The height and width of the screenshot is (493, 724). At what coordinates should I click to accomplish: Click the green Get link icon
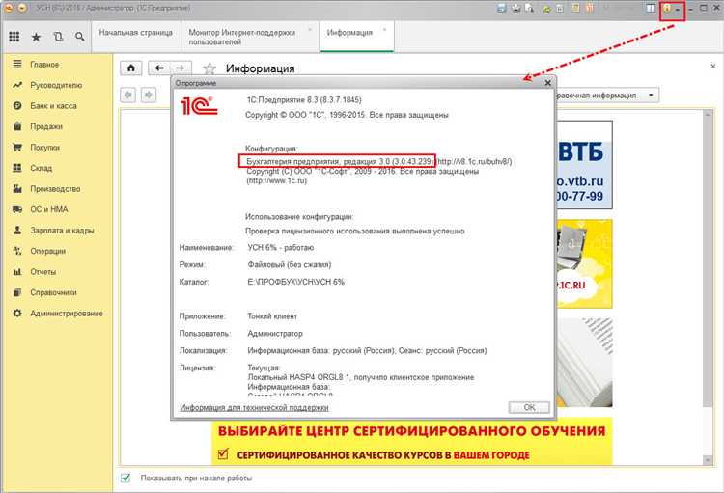click(546, 9)
